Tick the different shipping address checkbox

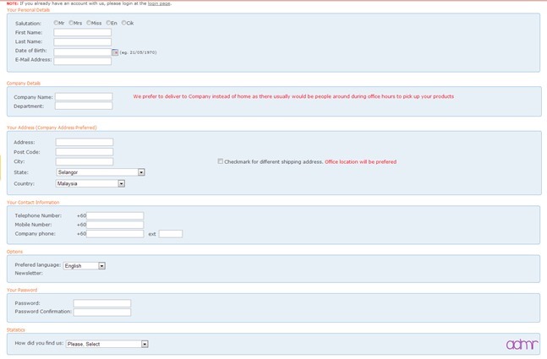pyautogui.click(x=220, y=161)
